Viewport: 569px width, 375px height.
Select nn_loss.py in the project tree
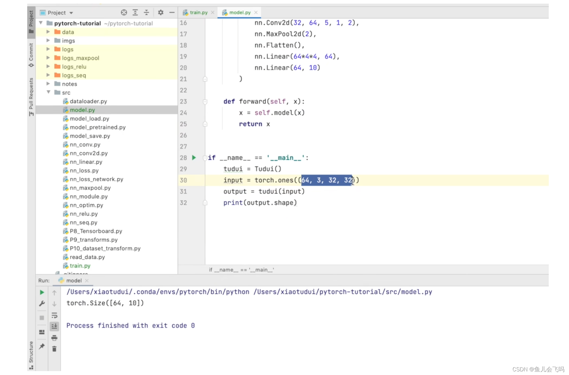coord(84,170)
